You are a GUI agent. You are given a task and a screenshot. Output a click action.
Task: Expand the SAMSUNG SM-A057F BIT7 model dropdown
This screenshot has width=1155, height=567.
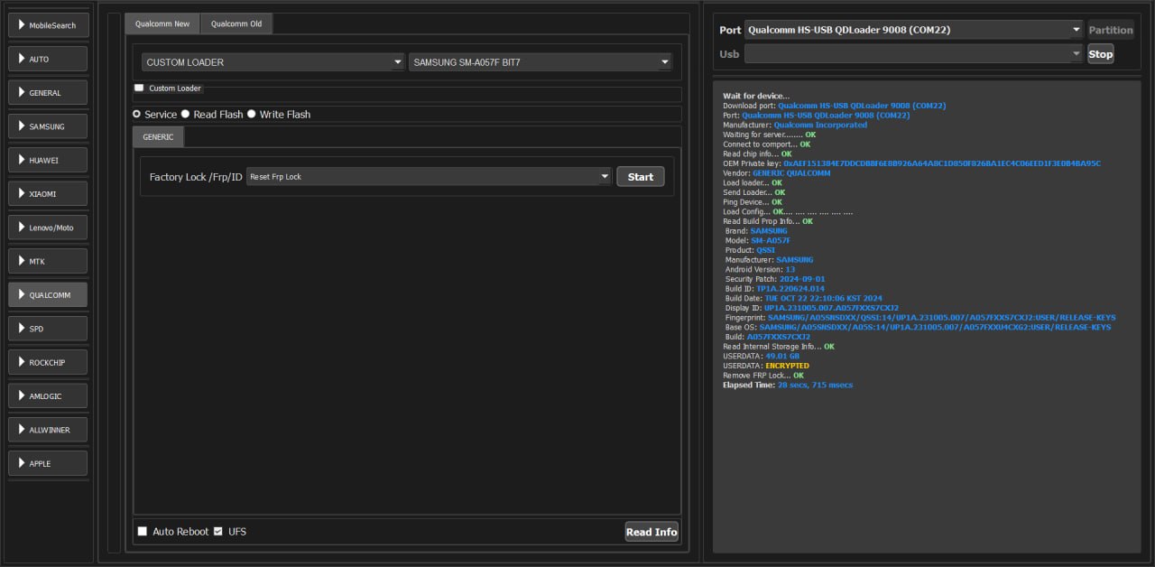(541, 62)
